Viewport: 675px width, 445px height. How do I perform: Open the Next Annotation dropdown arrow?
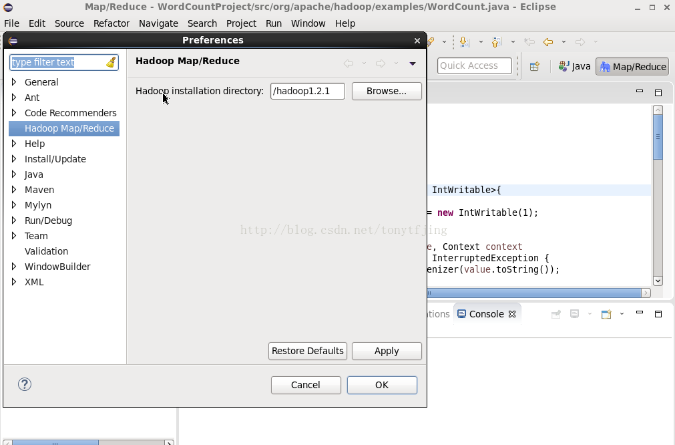point(481,42)
